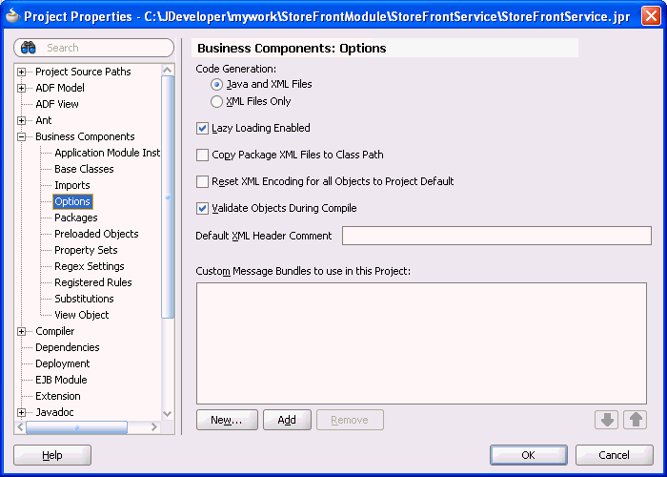This screenshot has height=477, width=667.
Task: Click the Remove button
Action: pyautogui.click(x=350, y=420)
